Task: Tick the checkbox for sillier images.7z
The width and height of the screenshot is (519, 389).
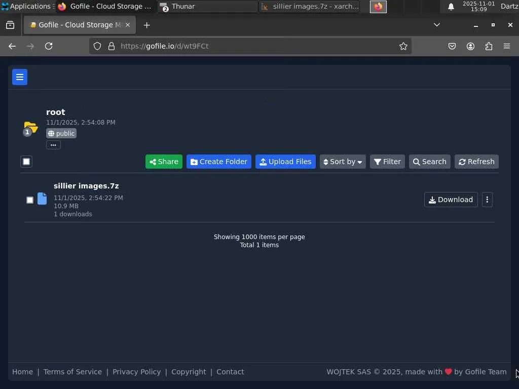Action: coord(30,200)
